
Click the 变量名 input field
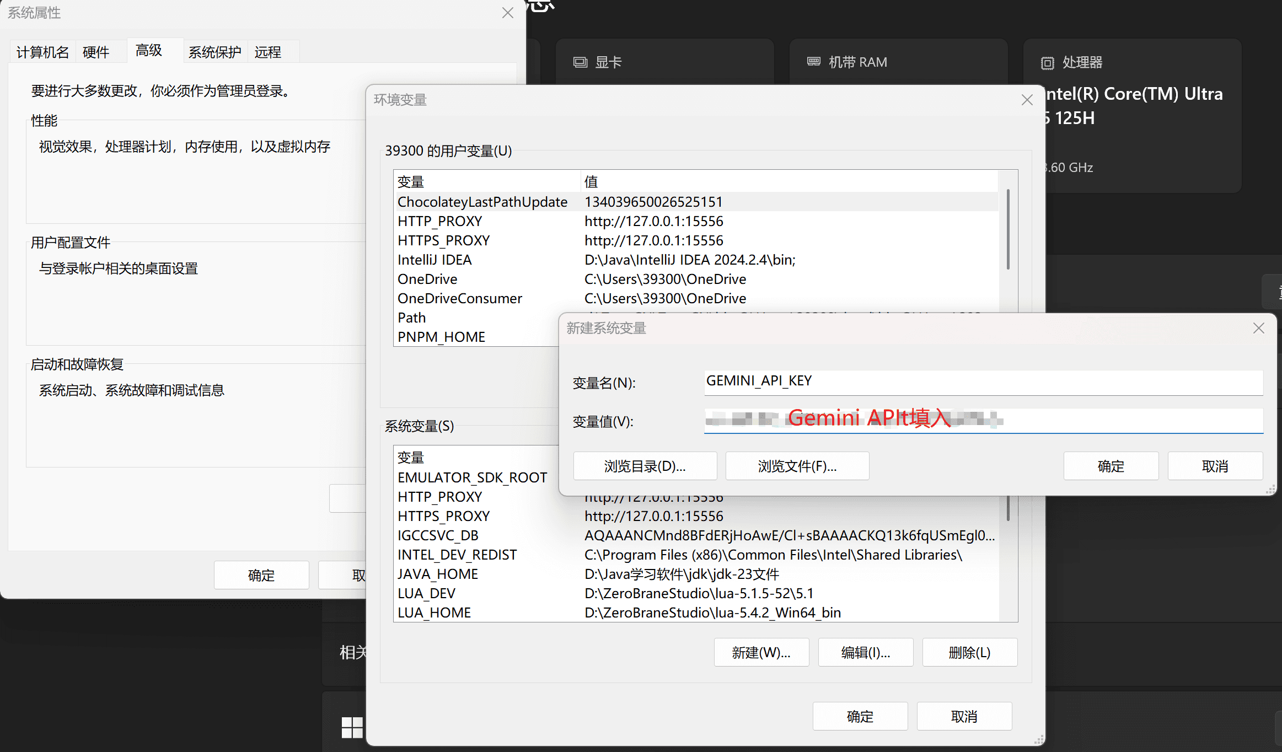pyautogui.click(x=983, y=382)
